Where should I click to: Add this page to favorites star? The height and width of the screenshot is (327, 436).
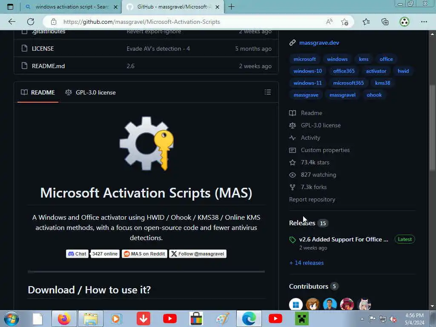345,22
